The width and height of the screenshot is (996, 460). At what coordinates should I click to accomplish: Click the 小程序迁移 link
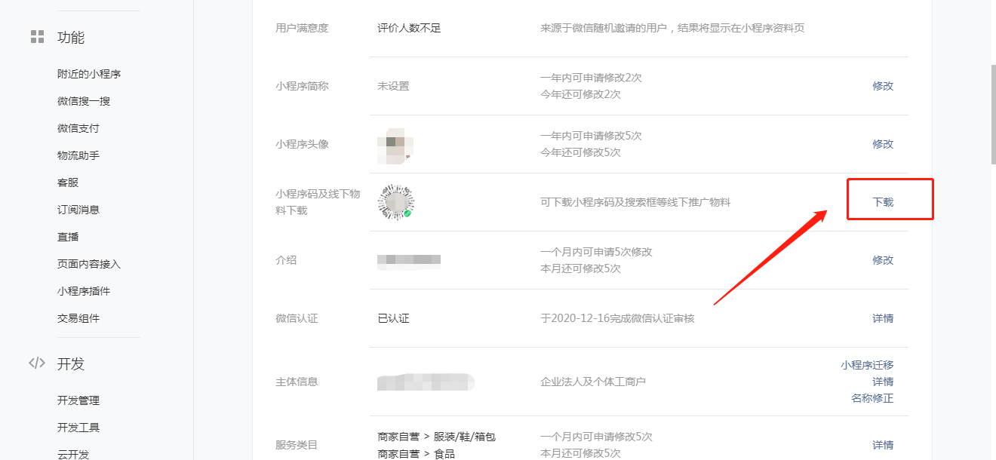click(867, 365)
